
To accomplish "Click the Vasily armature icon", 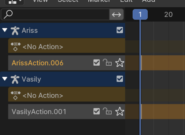I will [x=15, y=79].
